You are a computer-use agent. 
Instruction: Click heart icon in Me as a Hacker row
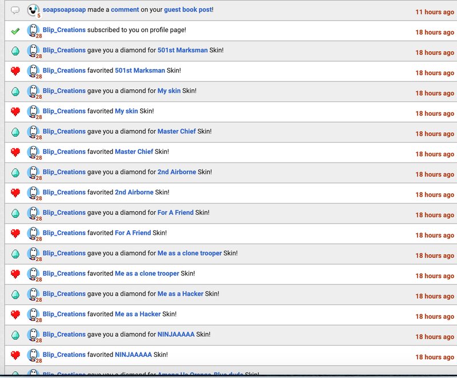pos(15,314)
